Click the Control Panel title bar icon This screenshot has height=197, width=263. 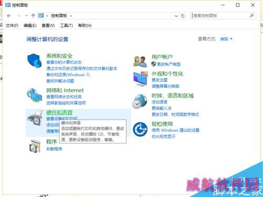pyautogui.click(x=8, y=5)
